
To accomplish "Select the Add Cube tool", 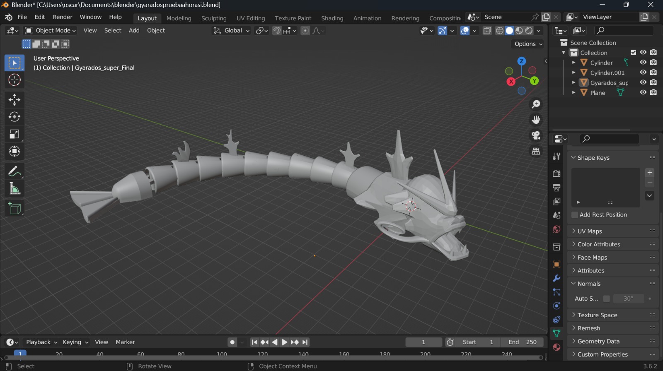I will pyautogui.click(x=15, y=208).
